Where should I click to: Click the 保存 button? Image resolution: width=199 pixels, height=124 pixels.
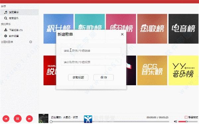103,77
